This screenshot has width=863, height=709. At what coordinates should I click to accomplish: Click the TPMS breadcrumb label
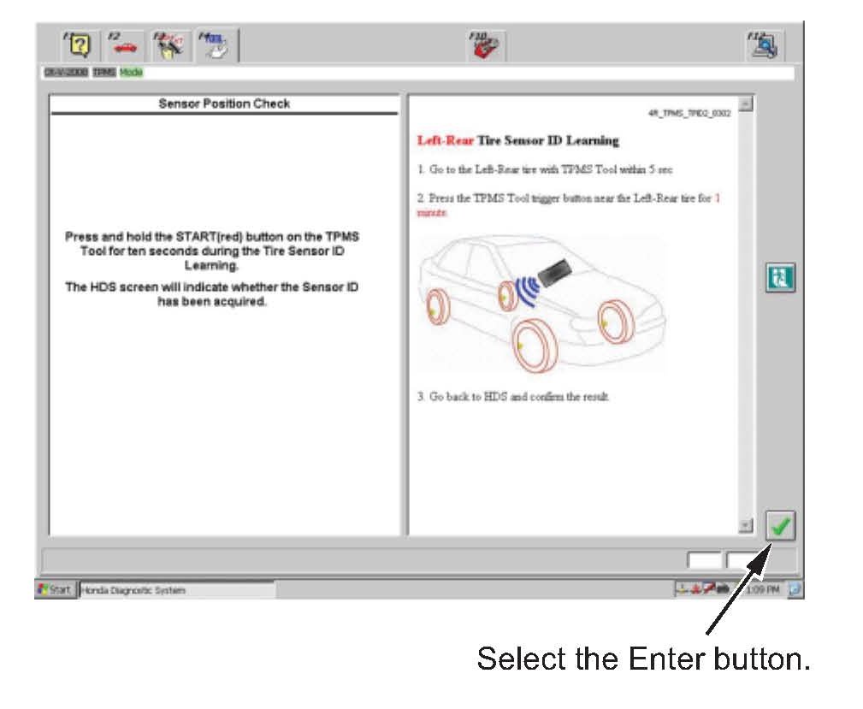103,74
